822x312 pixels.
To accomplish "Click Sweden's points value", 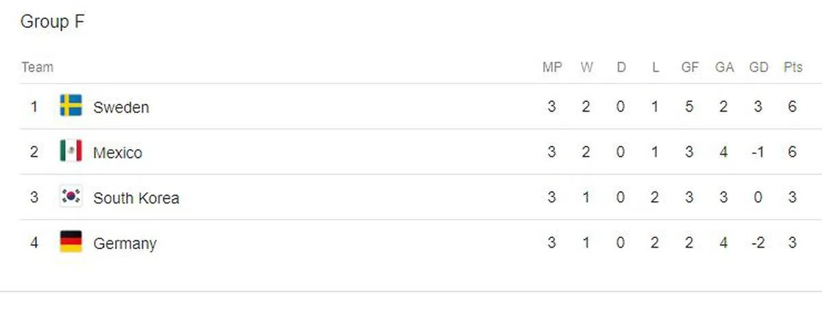I will click(793, 107).
